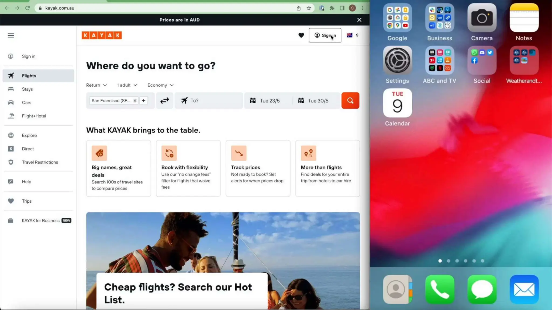Click the heart Trips icon in header
Screen dimensions: 552x310
pos(301,35)
